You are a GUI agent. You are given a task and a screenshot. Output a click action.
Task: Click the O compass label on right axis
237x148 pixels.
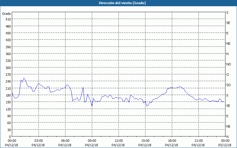(228, 75)
